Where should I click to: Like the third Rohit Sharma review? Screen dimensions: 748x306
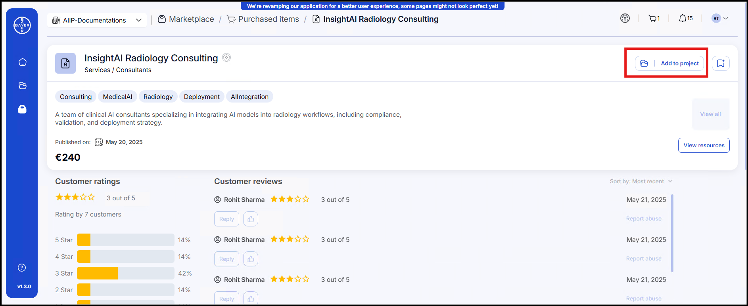251,298
